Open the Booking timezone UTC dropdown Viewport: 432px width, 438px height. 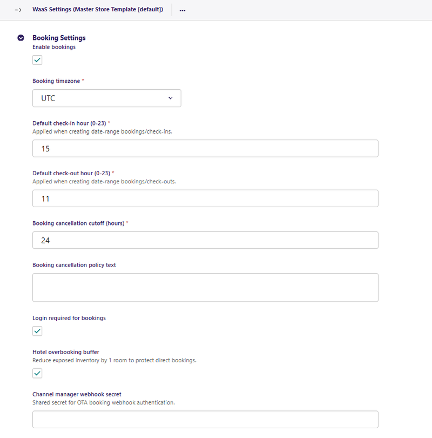click(107, 98)
